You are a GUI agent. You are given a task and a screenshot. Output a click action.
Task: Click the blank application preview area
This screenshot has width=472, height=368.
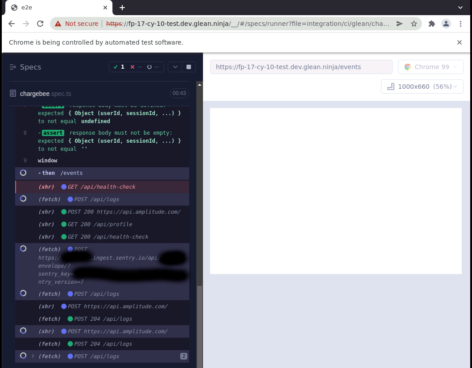(x=335, y=191)
